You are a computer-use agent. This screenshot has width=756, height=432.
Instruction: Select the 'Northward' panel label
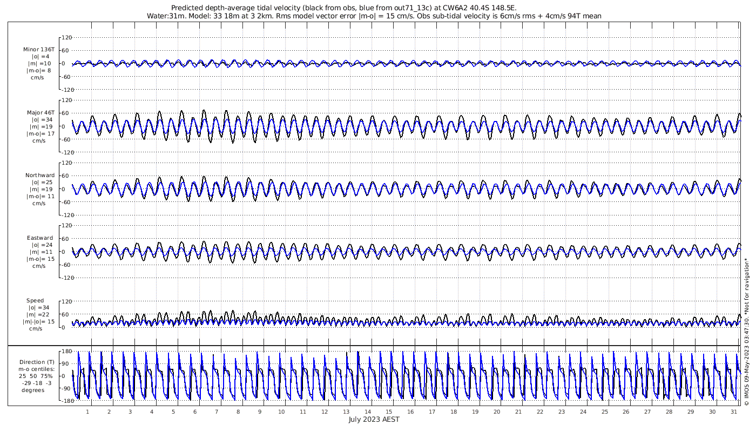point(40,175)
